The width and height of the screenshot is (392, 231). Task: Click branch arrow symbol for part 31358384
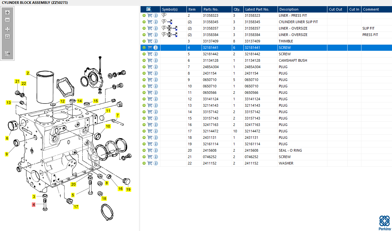point(175,35)
